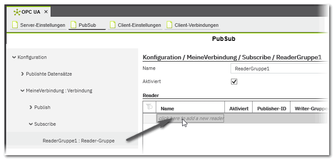
Task: Collapse the MeineVerbindung : Verbindung node
Action: tap(22, 91)
